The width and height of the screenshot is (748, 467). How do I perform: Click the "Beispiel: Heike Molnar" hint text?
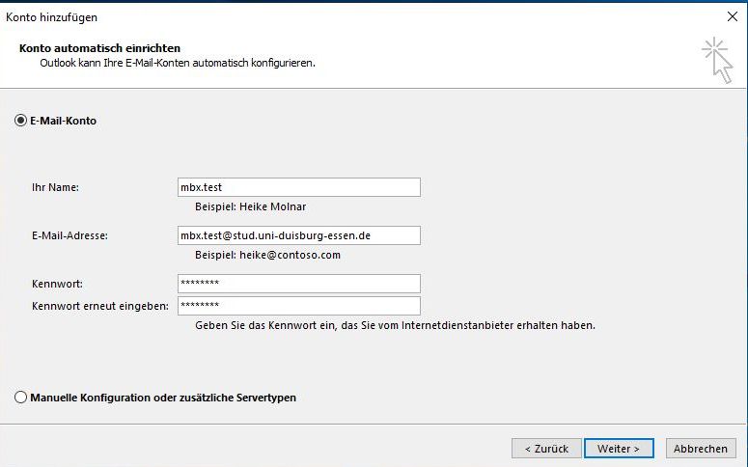click(x=251, y=206)
